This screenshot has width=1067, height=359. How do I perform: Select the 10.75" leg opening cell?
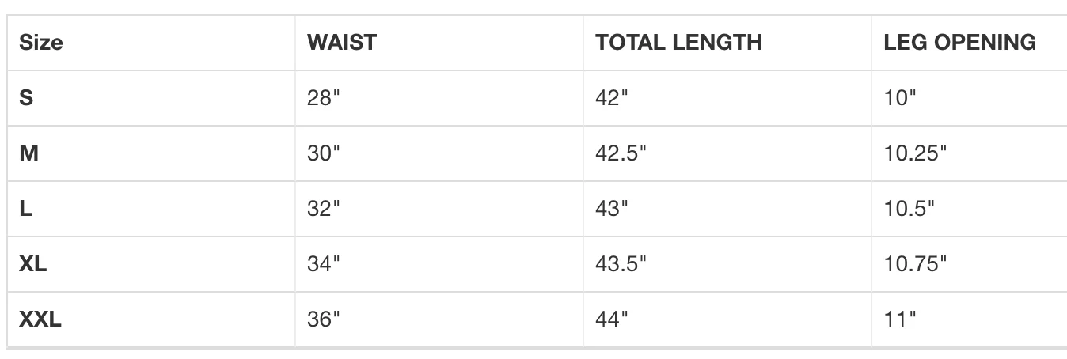tap(915, 264)
